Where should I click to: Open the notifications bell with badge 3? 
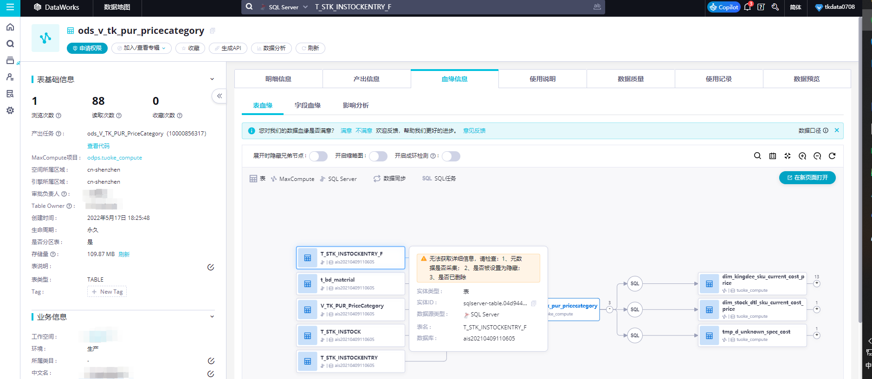pyautogui.click(x=747, y=7)
